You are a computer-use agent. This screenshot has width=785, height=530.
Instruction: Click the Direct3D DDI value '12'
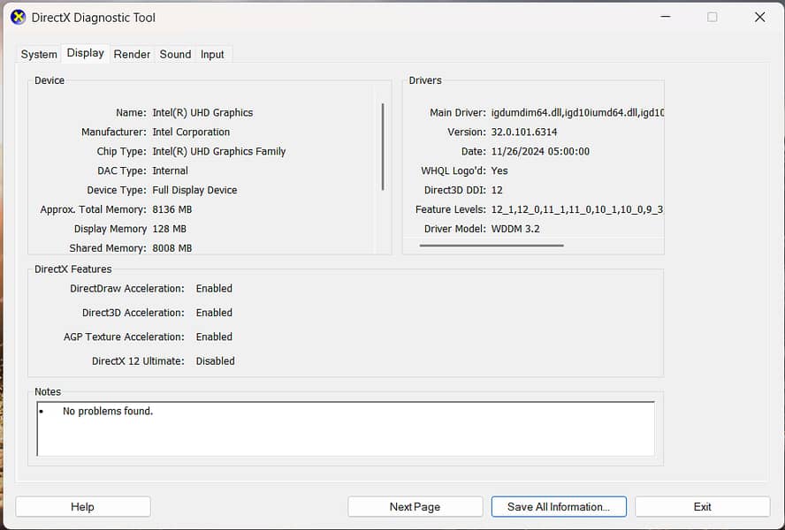click(497, 190)
